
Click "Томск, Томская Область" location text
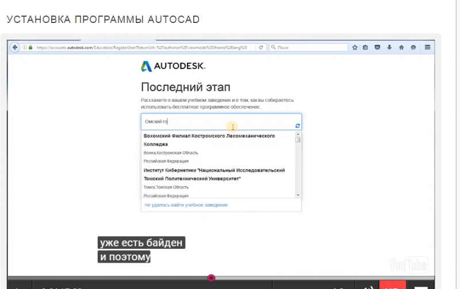click(x=166, y=187)
